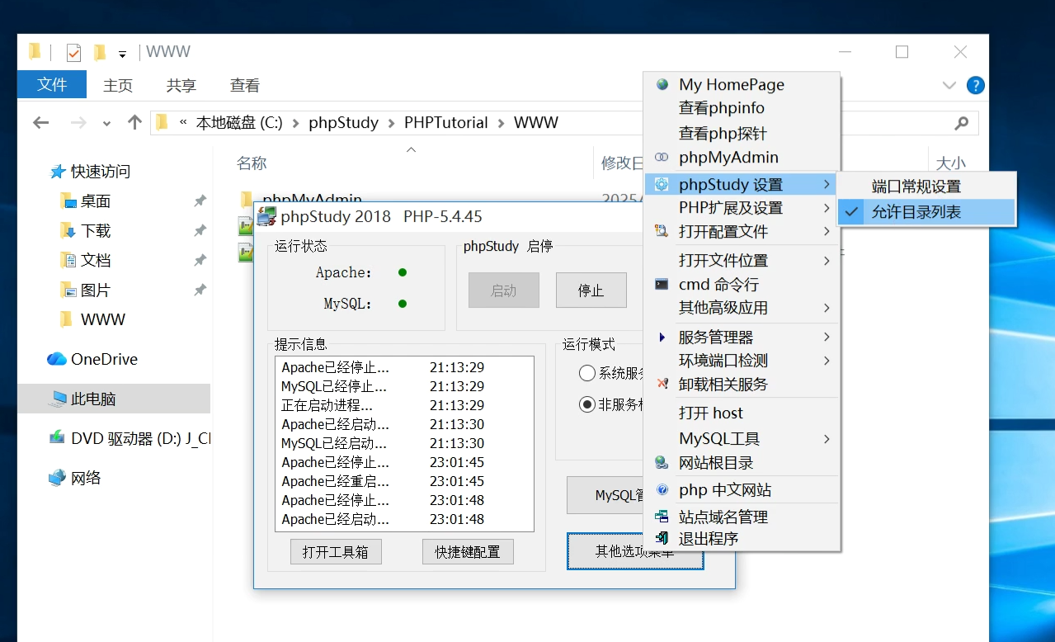Toggle the 允许目录列表 checked option

point(925,212)
